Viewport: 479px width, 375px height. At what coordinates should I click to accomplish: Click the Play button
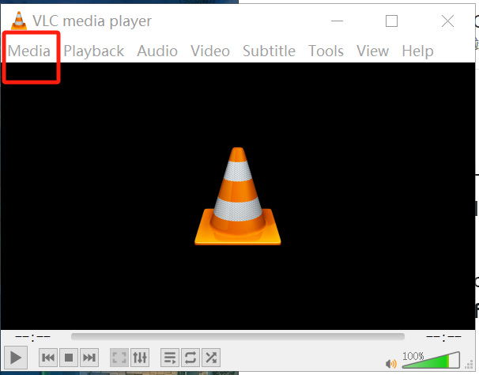16,358
